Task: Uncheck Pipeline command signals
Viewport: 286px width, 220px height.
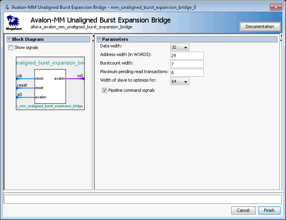Action: point(104,90)
